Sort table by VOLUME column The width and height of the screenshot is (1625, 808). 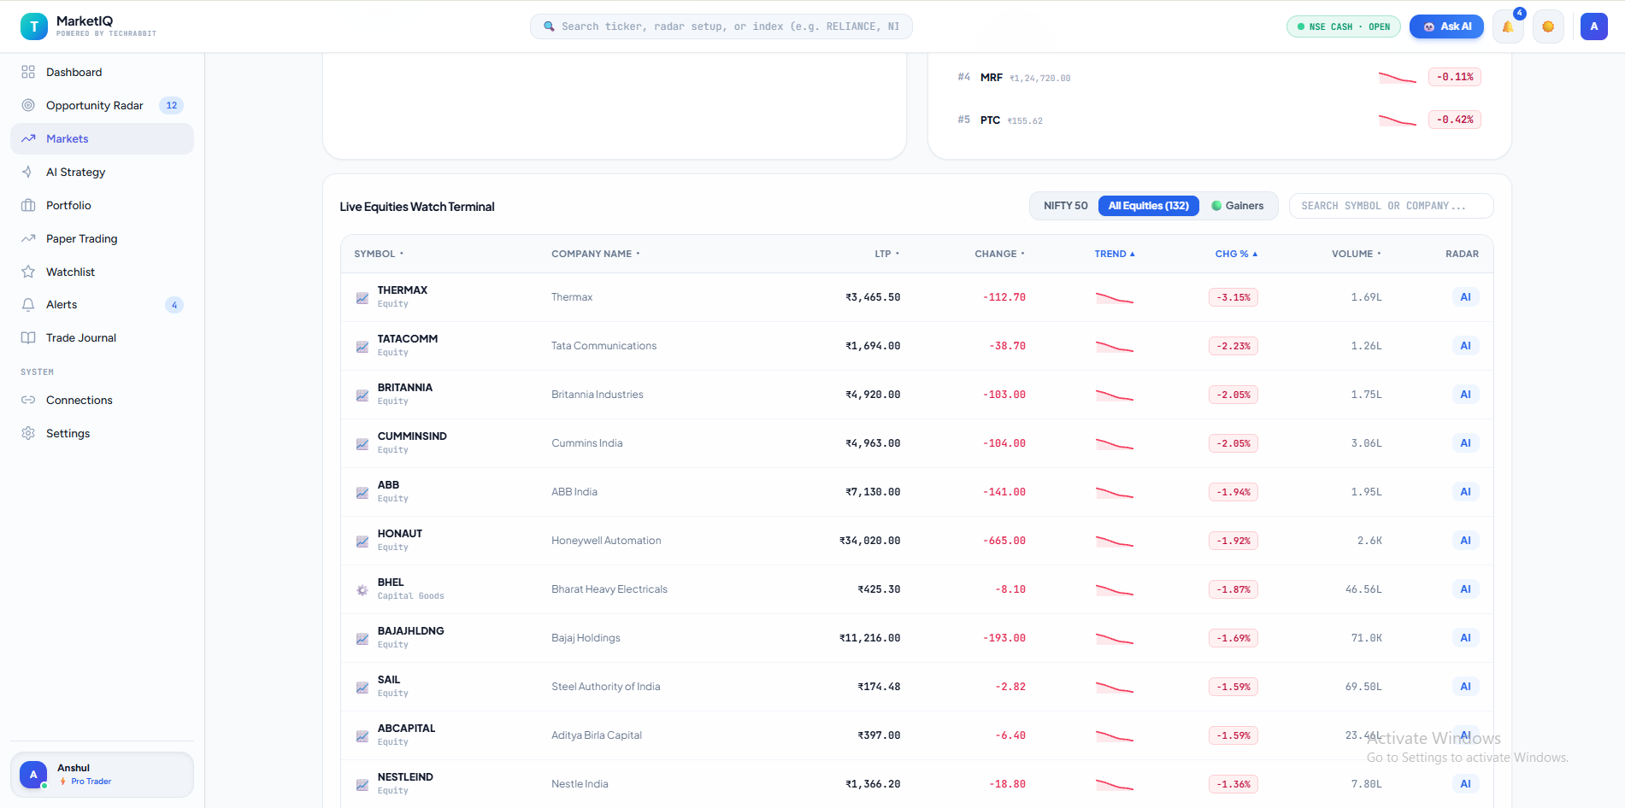(x=1356, y=255)
